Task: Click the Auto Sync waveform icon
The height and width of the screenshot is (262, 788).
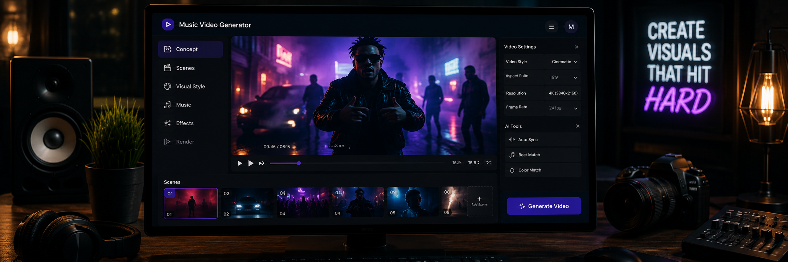Action: [x=512, y=140]
